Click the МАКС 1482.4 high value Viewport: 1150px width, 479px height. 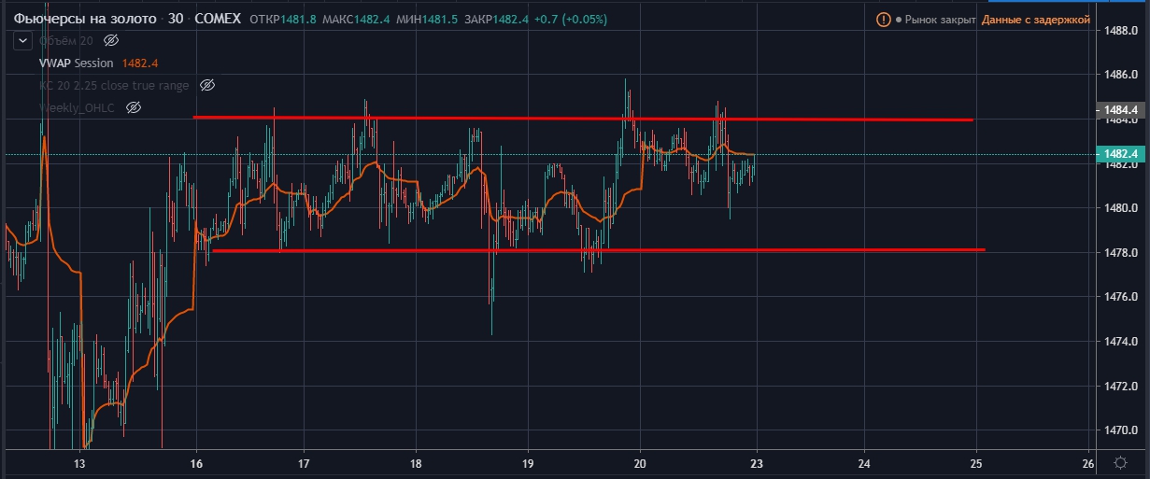click(x=357, y=19)
